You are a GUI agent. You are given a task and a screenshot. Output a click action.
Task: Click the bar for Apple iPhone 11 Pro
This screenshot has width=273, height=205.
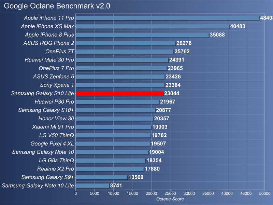(x=168, y=18)
